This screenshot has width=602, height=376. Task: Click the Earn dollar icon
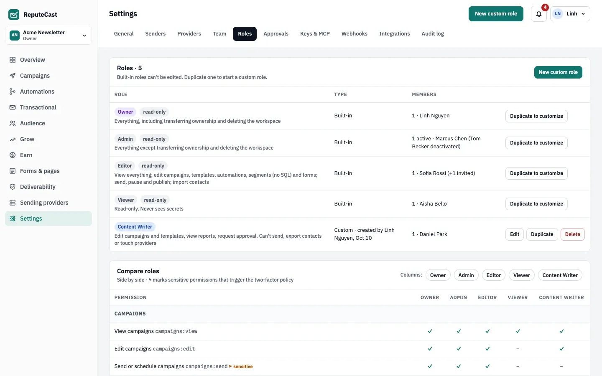pos(13,155)
